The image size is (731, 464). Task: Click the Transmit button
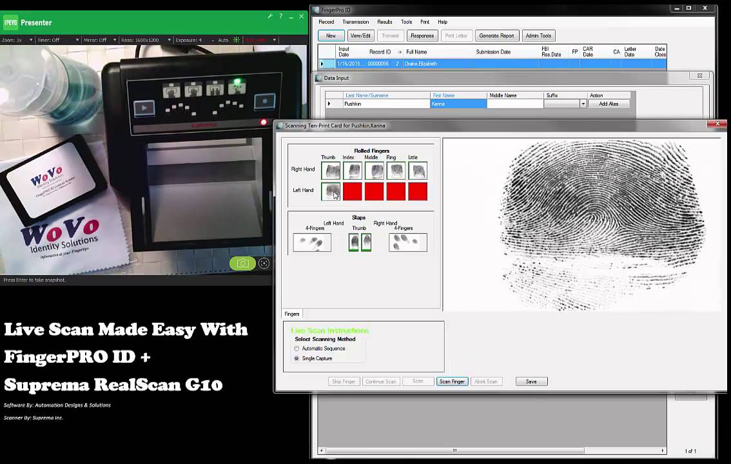tap(390, 36)
